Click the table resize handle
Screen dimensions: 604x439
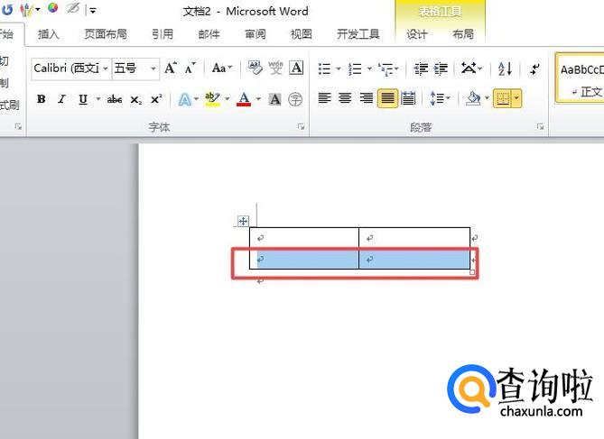(x=472, y=271)
